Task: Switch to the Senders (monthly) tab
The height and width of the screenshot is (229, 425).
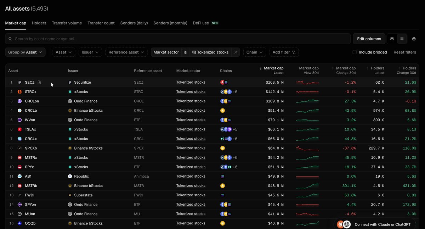Action: (x=170, y=23)
